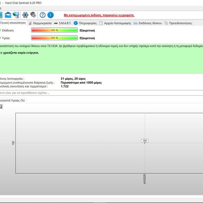Image resolution: width=203 pixels, height=203 pixels.
Task: Click the Hard Disk Sentinel 6.20 PRO title
Action: (23, 3)
